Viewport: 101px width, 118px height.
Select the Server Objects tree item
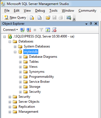coord(29,102)
